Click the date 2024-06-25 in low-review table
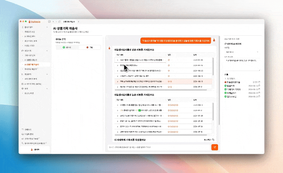This screenshot has height=173, width=283. pos(198,71)
